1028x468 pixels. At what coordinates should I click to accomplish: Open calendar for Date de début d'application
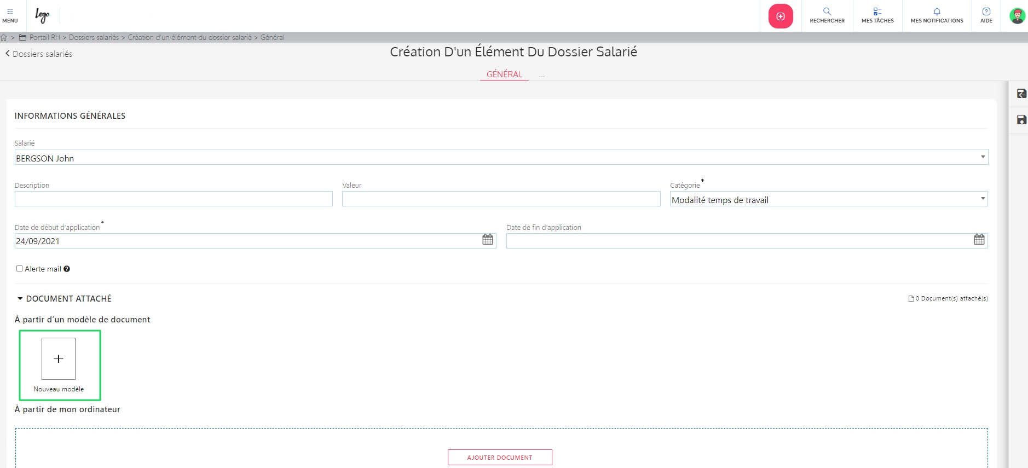pyautogui.click(x=488, y=240)
